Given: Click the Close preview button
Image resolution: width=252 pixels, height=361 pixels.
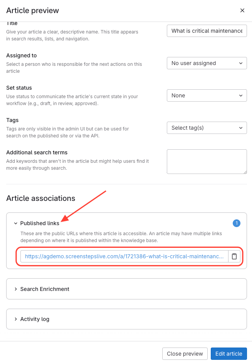Looking at the screenshot, I should tap(185, 354).
